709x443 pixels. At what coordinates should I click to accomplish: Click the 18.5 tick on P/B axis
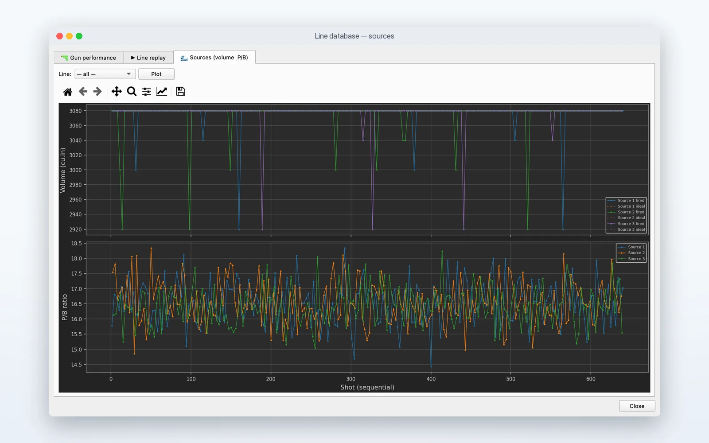[77, 244]
